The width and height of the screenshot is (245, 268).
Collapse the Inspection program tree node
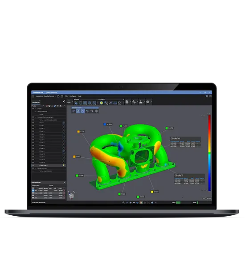pos(36,117)
